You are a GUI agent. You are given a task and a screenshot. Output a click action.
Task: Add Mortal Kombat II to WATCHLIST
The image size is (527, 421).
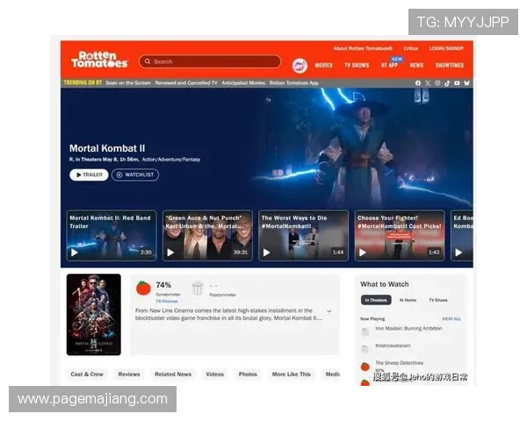135,175
